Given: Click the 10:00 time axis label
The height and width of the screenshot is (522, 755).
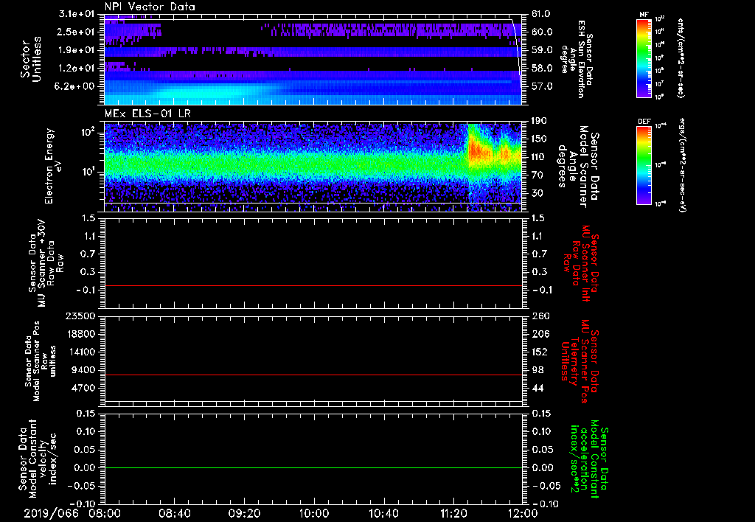Looking at the screenshot, I should (314, 512).
